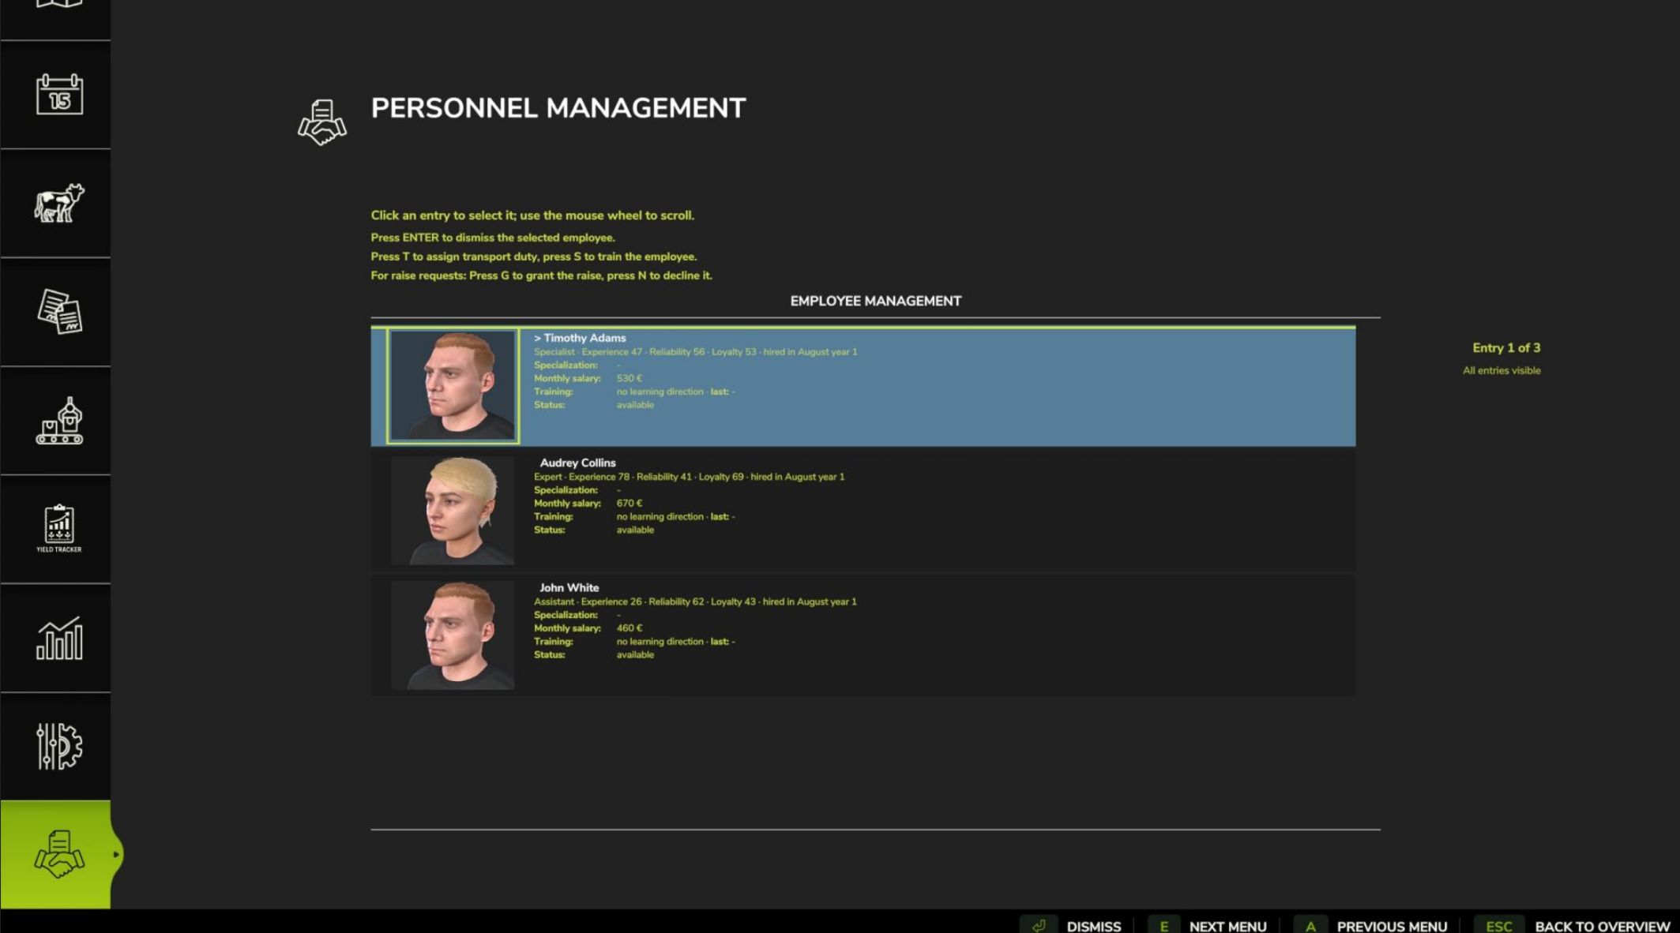Click the EMPLOYEE MANAGEMENT heading

click(875, 301)
